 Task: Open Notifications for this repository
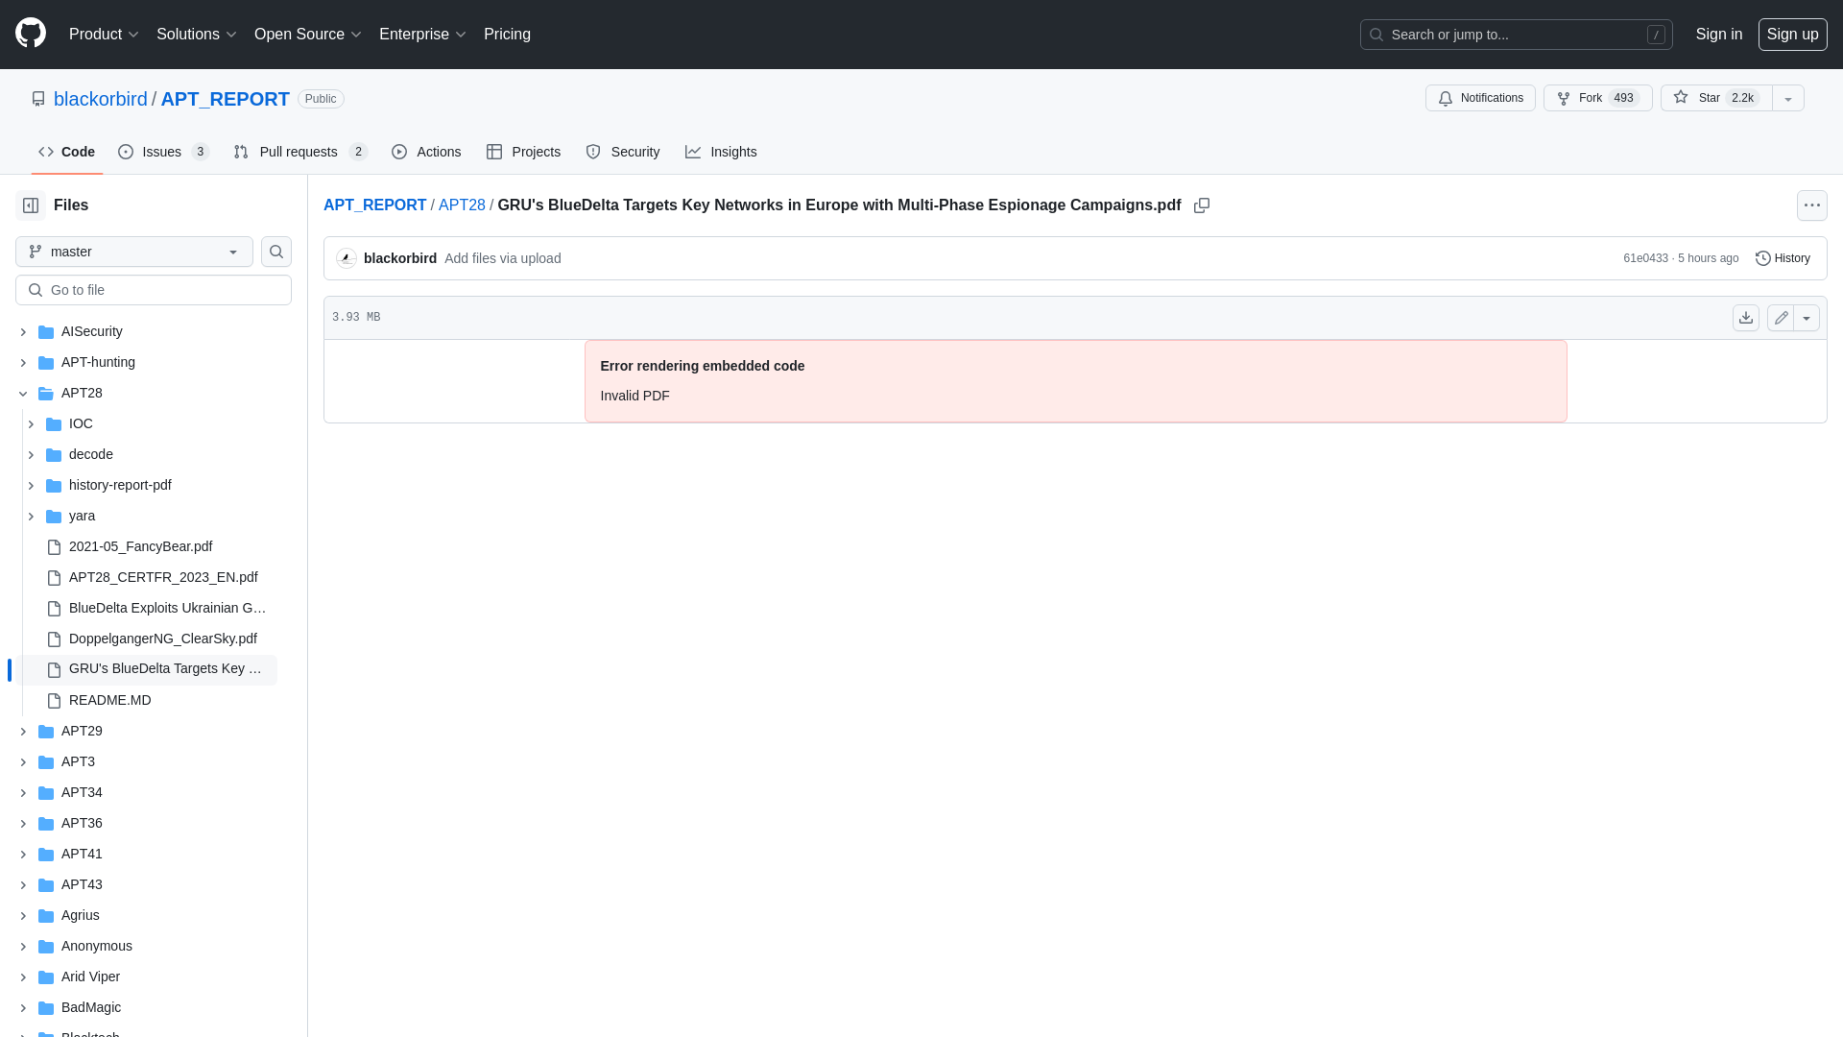[x=1480, y=98]
